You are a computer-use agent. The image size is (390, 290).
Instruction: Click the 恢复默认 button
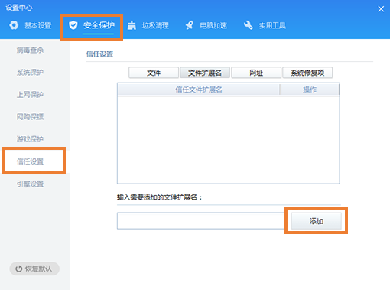click(x=34, y=269)
